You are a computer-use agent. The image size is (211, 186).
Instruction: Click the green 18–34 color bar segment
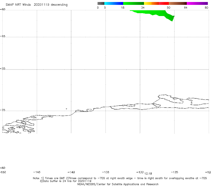pyautogui.click(x=133, y=3)
